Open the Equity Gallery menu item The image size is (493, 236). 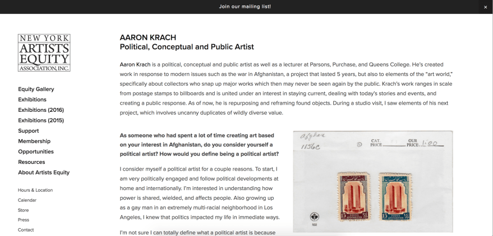[x=36, y=89]
